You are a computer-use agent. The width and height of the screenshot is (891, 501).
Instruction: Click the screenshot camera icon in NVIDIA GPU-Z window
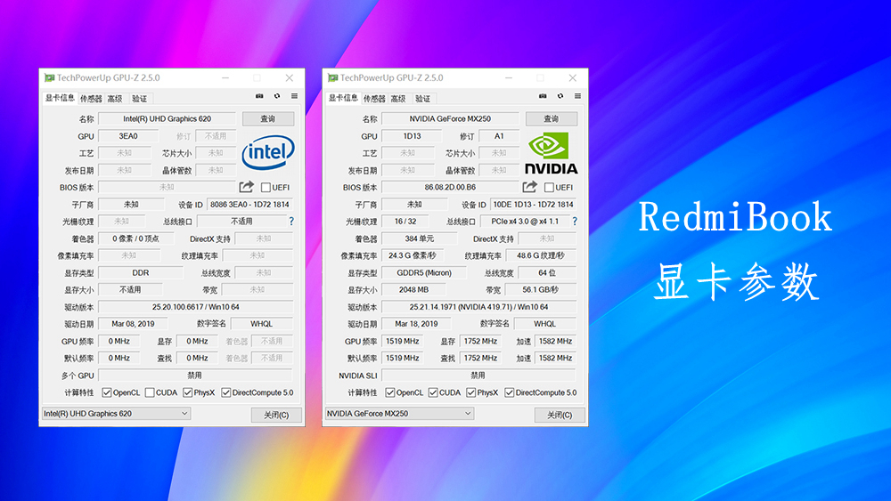click(x=543, y=96)
